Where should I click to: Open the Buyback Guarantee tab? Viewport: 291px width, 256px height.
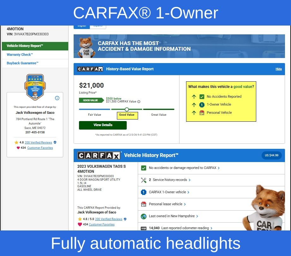pyautogui.click(x=22, y=63)
